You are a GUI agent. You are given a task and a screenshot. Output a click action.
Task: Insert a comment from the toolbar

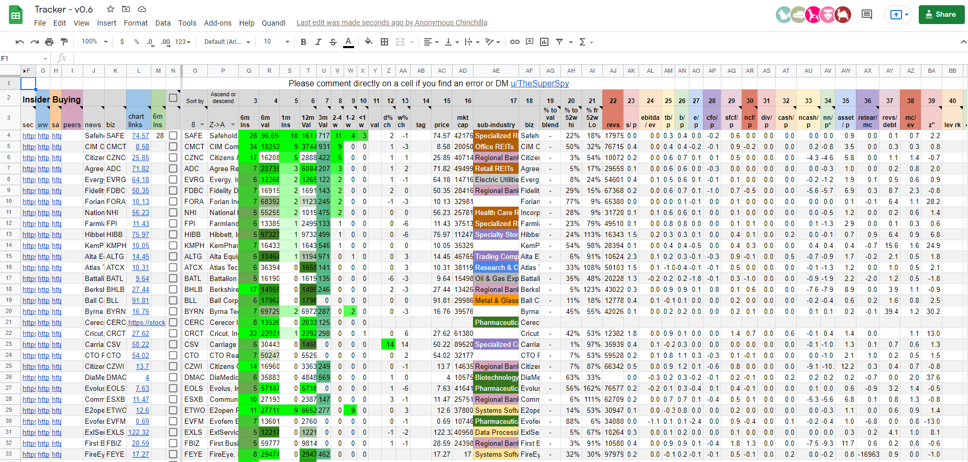point(530,42)
